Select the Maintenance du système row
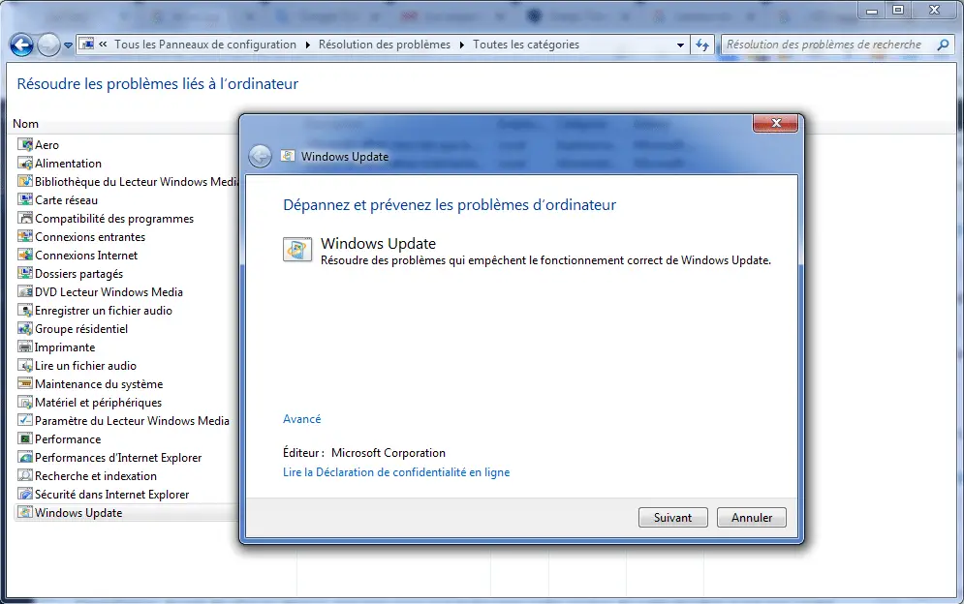The image size is (964, 604). coord(99,384)
